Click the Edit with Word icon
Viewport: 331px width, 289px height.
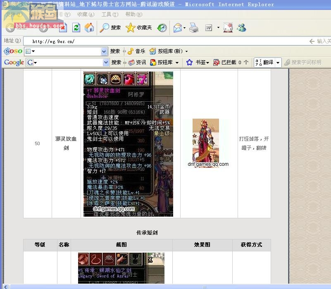(x=209, y=28)
